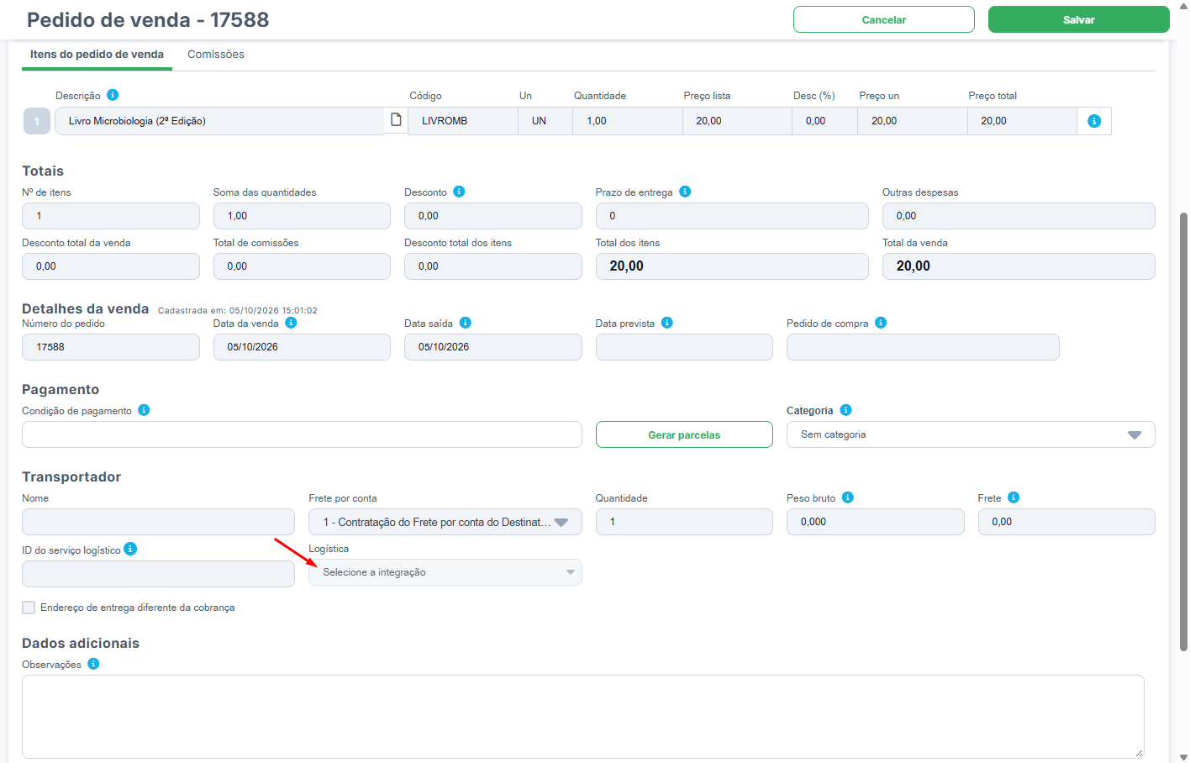Select the Itens do pedido de venda tab
1190x763 pixels.
coord(97,54)
